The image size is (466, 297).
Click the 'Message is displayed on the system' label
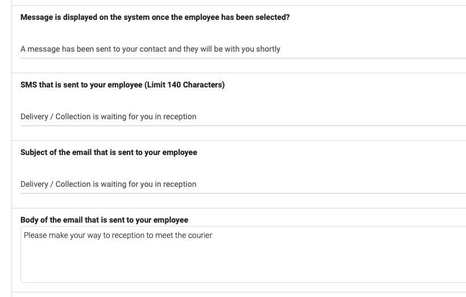coord(155,17)
